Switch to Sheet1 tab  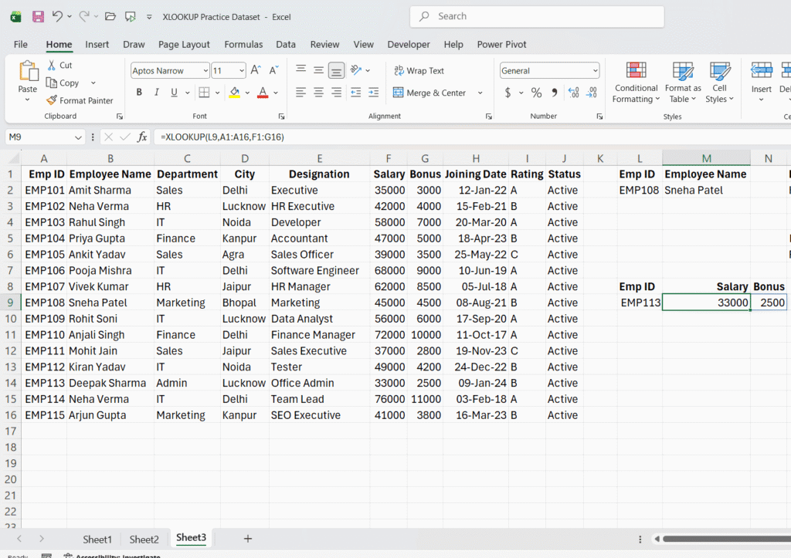97,539
